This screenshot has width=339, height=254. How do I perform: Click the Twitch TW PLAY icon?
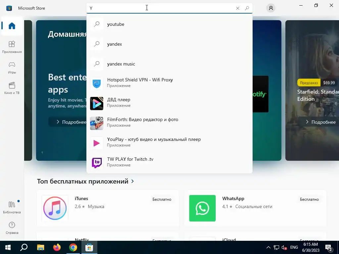point(97,163)
